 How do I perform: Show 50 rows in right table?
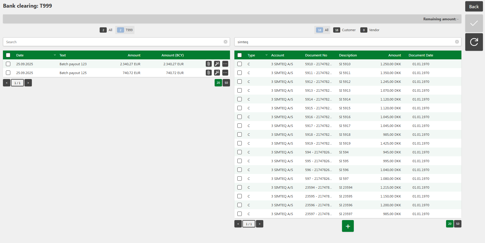click(x=458, y=224)
